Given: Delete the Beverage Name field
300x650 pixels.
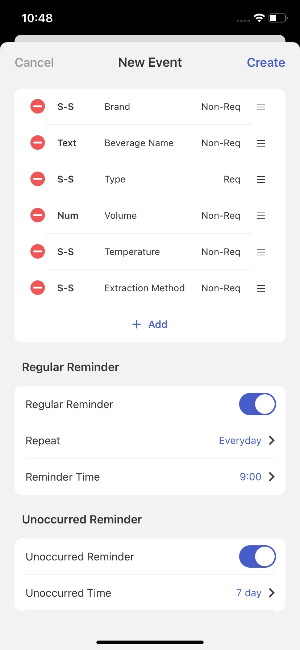Looking at the screenshot, I should click(x=37, y=143).
